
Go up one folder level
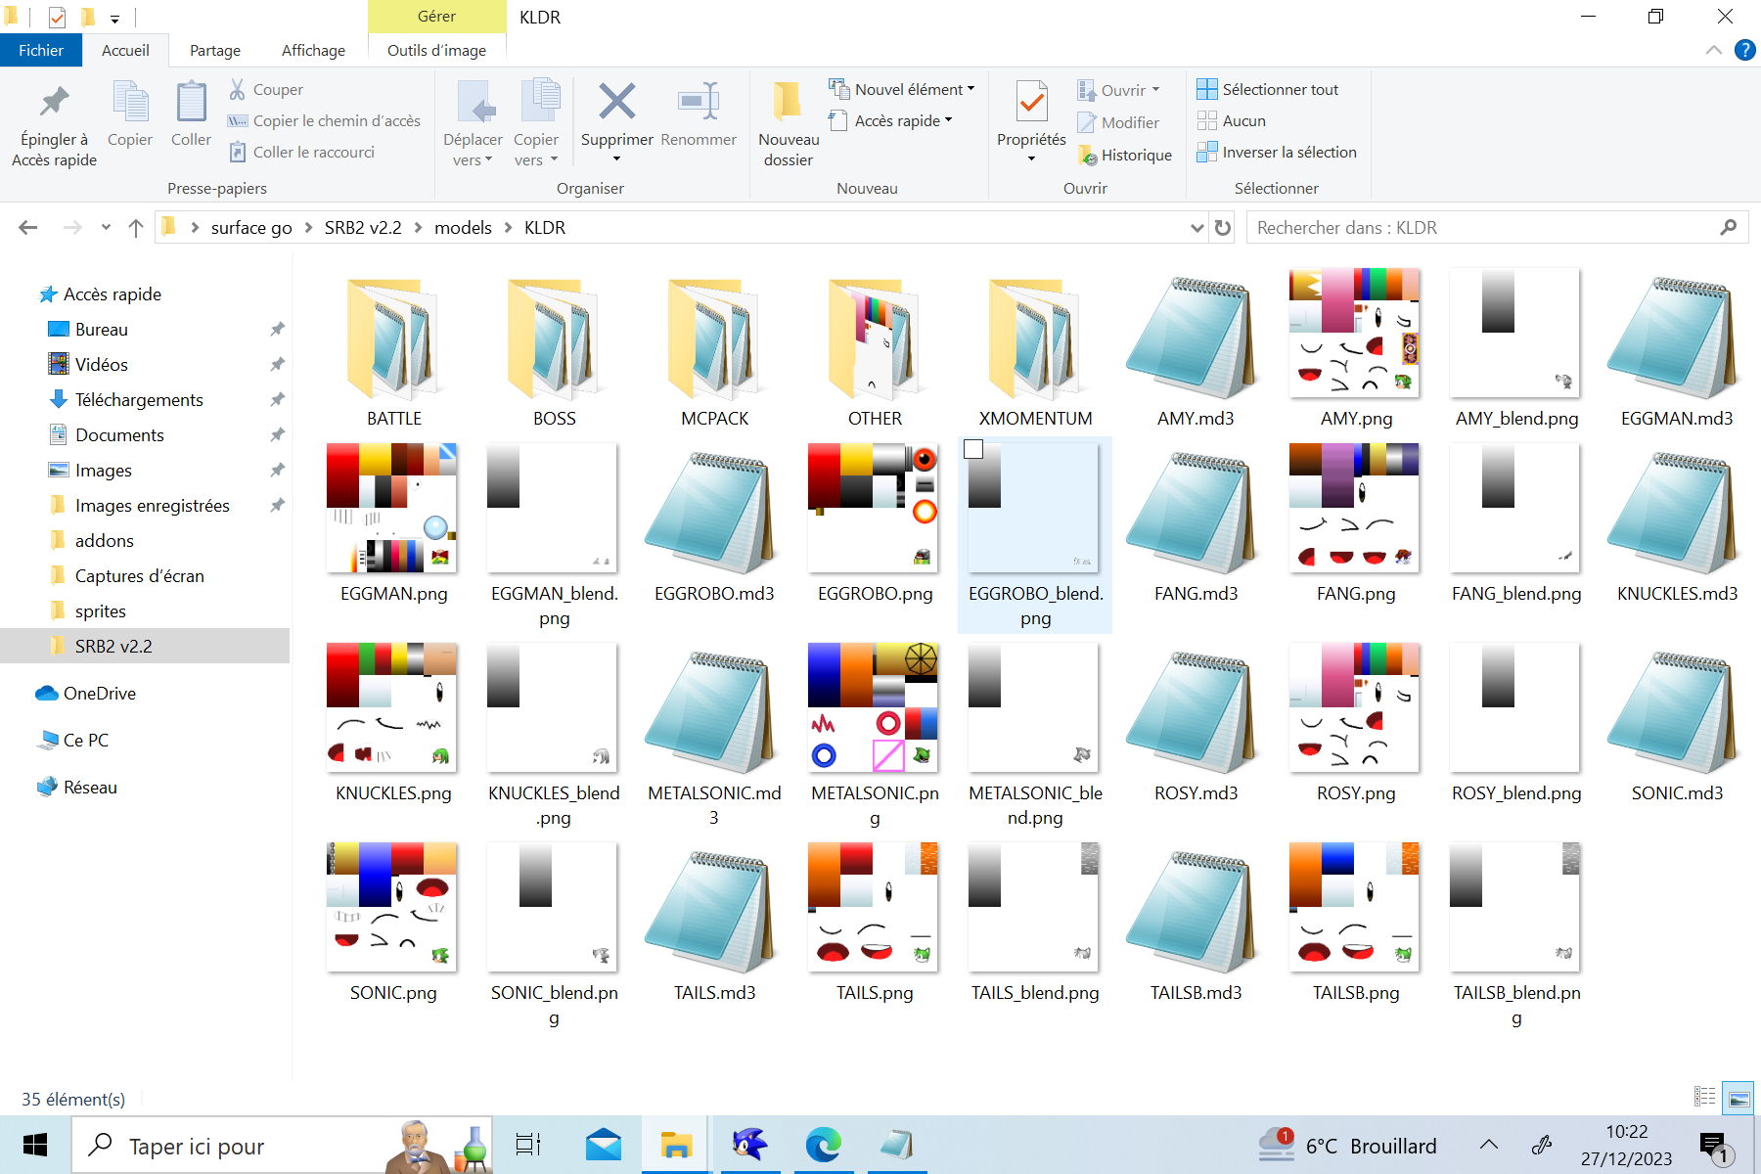click(x=136, y=228)
